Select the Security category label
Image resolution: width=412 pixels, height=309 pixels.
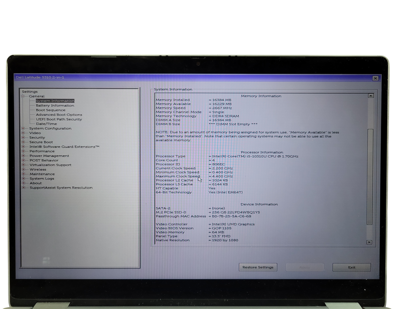37,137
